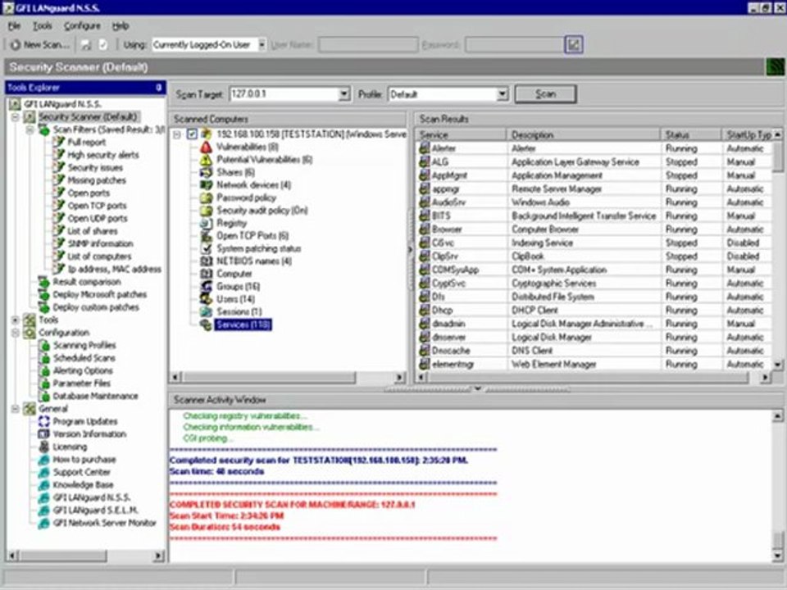Viewport: 787px width, 590px height.
Task: Open the Configure menu
Action: click(x=82, y=26)
